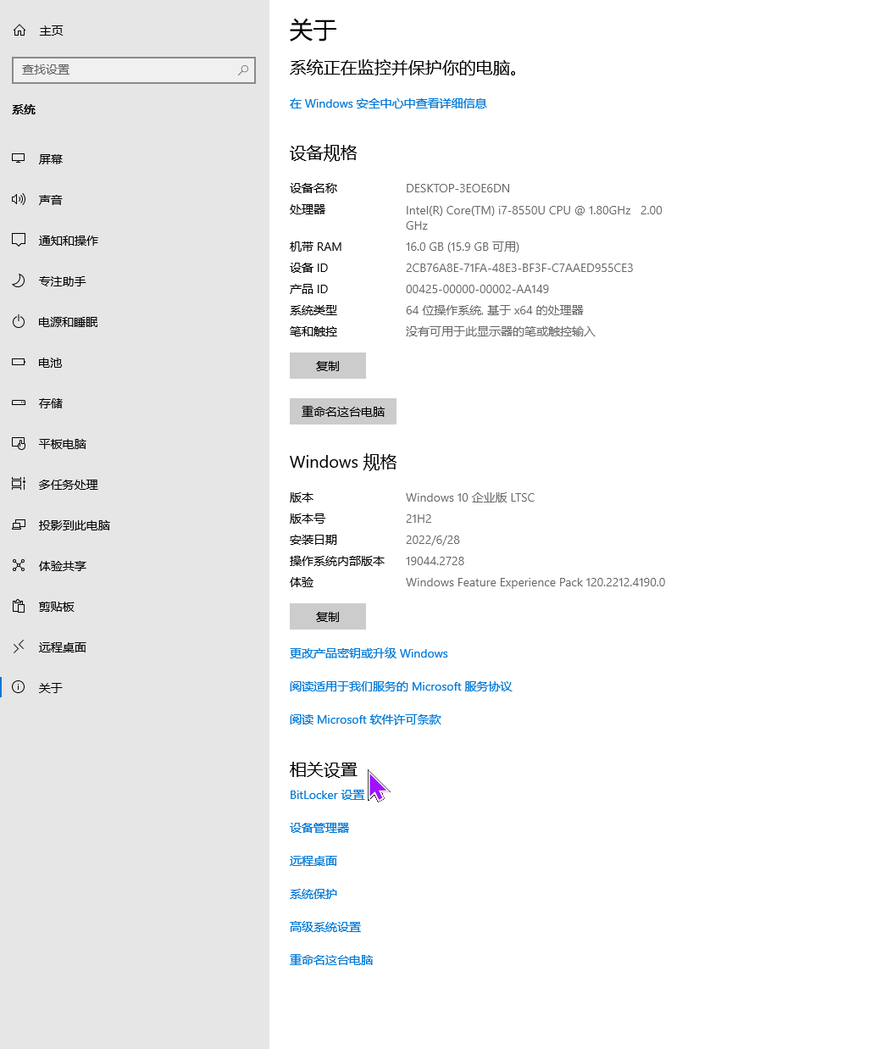Click the Shared experiences (体验共享) icon
The width and height of the screenshot is (893, 1049).
(x=19, y=565)
